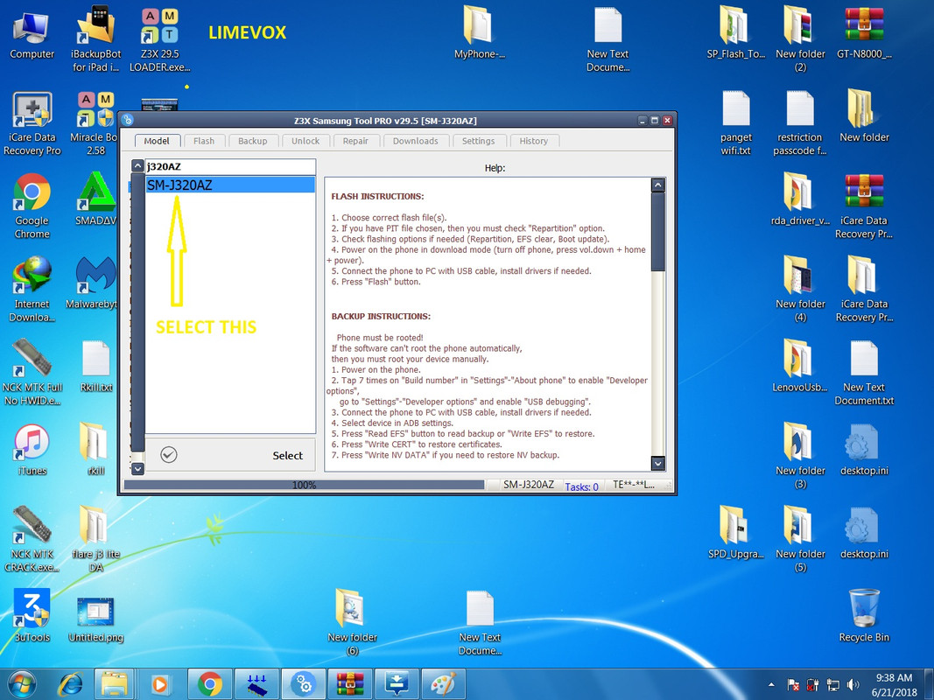Open WinRAR from the taskbar
Image resolution: width=934 pixels, height=700 pixels.
click(x=349, y=684)
